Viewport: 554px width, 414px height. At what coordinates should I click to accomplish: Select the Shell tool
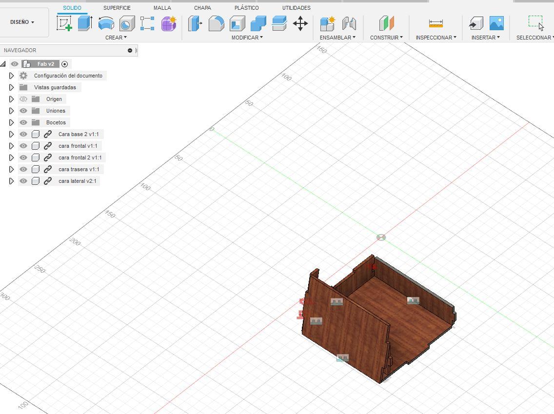[237, 23]
